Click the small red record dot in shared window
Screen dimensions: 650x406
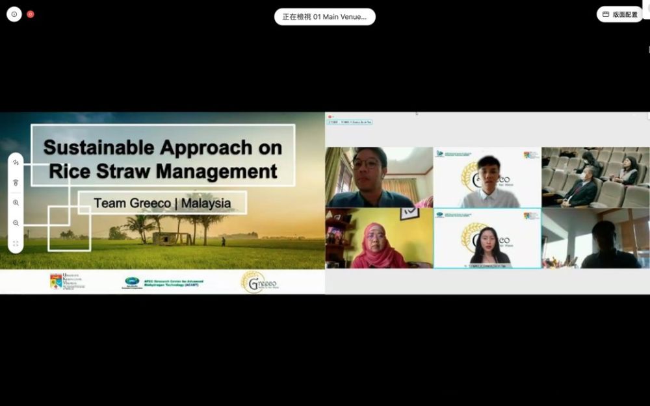pyautogui.click(x=330, y=117)
